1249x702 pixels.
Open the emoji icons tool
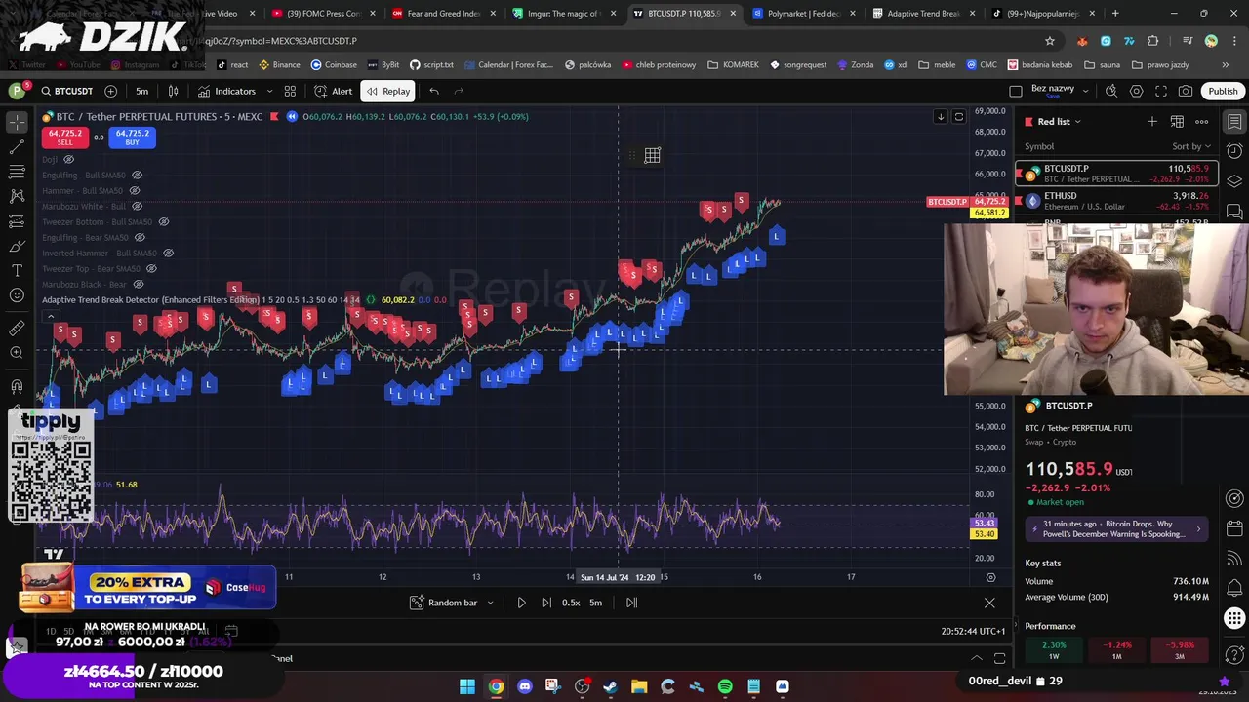point(17,295)
